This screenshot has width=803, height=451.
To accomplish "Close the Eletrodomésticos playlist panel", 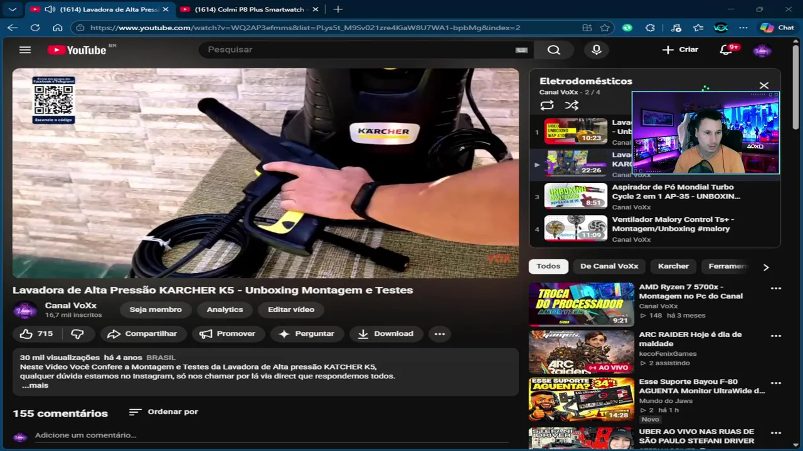I will pyautogui.click(x=764, y=85).
